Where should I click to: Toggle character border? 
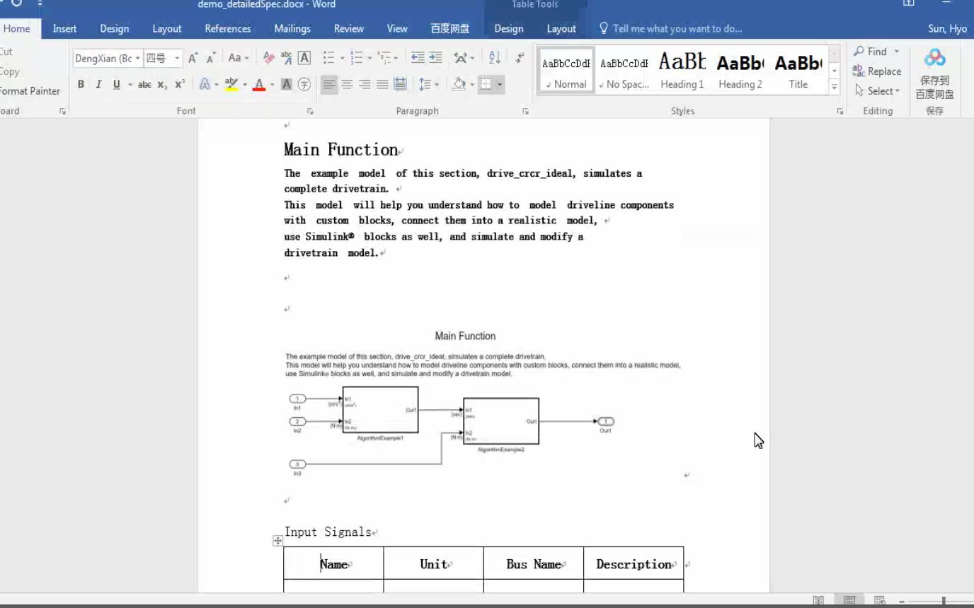point(304,58)
